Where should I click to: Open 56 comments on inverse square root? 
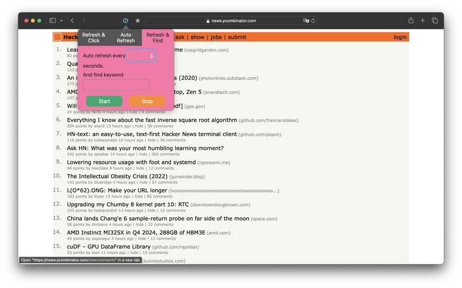160,126
